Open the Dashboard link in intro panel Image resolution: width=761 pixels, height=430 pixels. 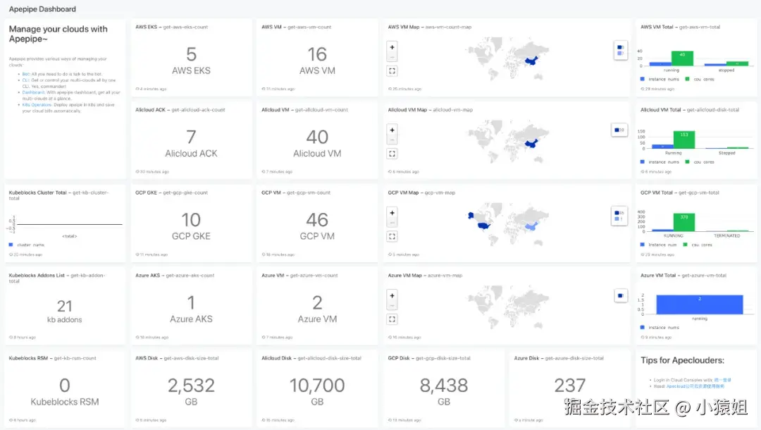[x=33, y=92]
